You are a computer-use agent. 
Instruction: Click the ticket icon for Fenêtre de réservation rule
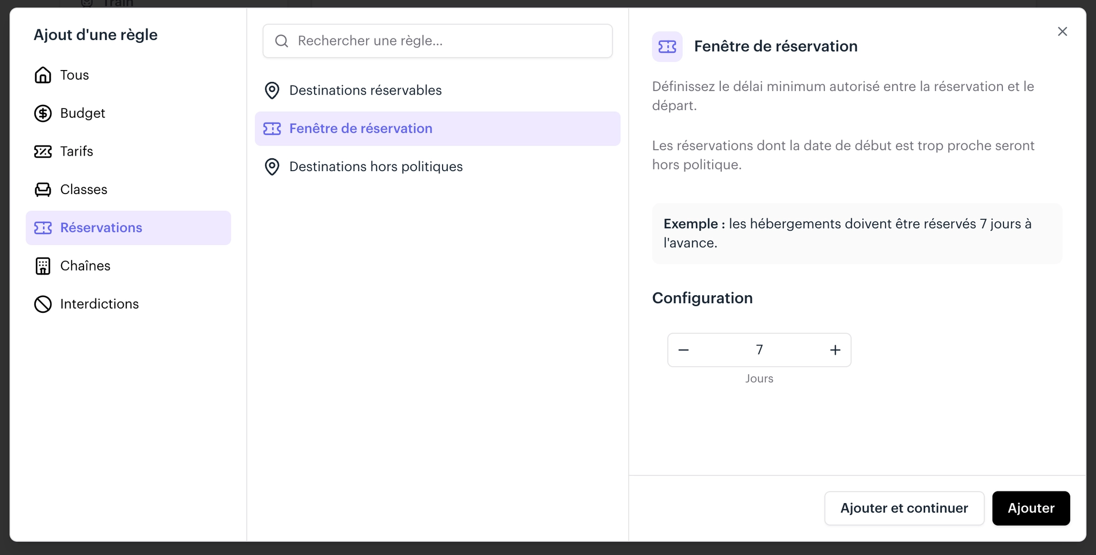coord(272,129)
